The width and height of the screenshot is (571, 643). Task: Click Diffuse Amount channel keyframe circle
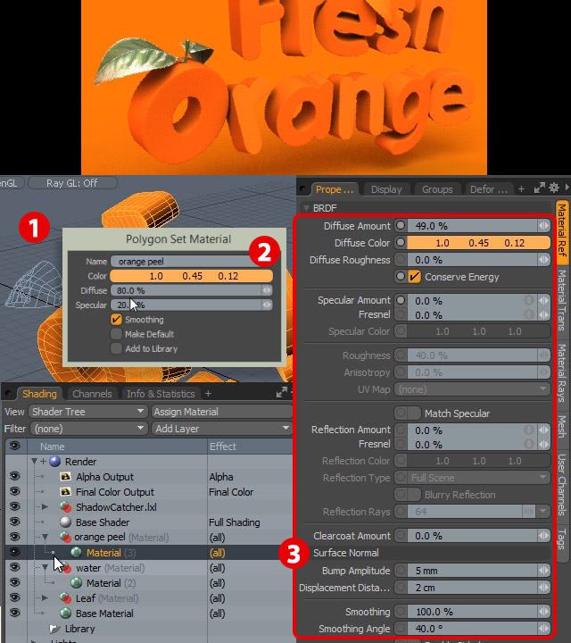pos(401,226)
